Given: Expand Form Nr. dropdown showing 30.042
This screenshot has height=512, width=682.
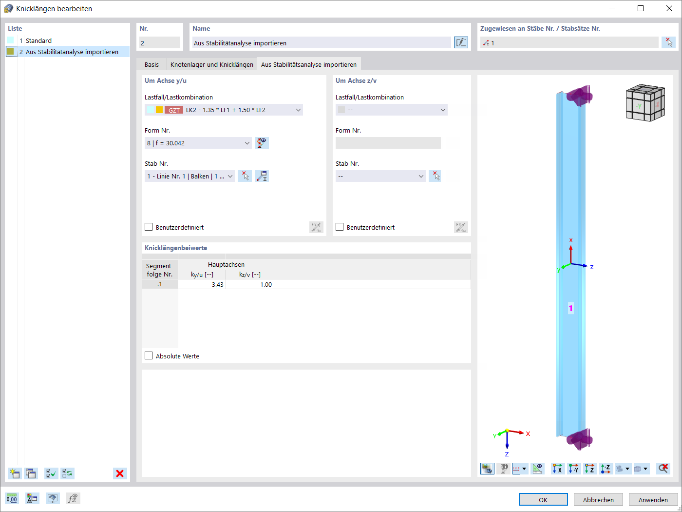Looking at the screenshot, I should (198, 143).
